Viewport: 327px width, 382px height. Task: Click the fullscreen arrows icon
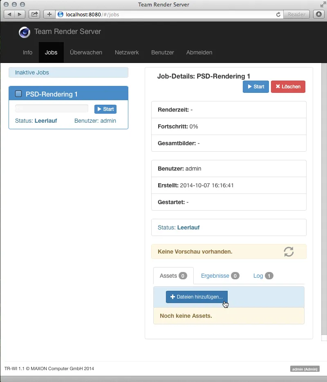pos(323,4)
